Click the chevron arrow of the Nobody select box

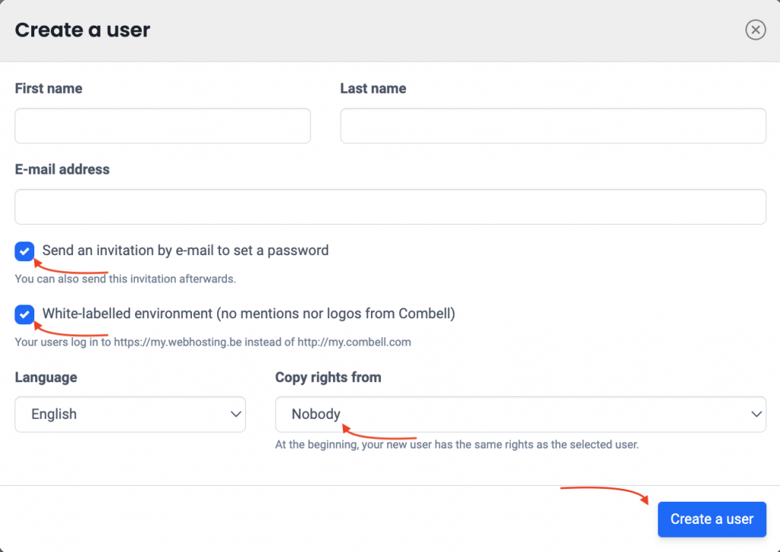756,414
